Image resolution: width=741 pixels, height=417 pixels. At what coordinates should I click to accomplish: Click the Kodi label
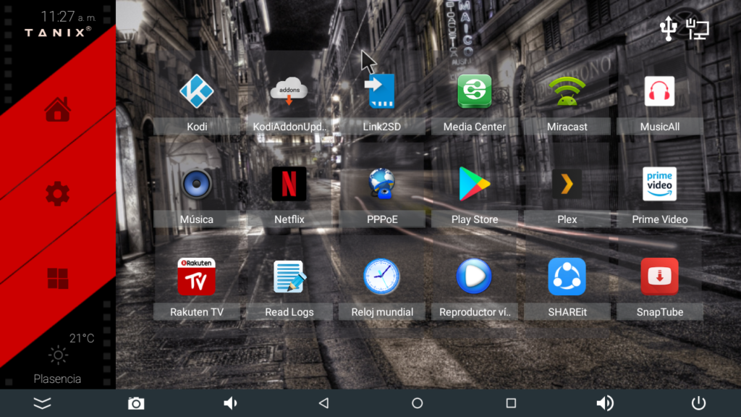click(x=197, y=127)
